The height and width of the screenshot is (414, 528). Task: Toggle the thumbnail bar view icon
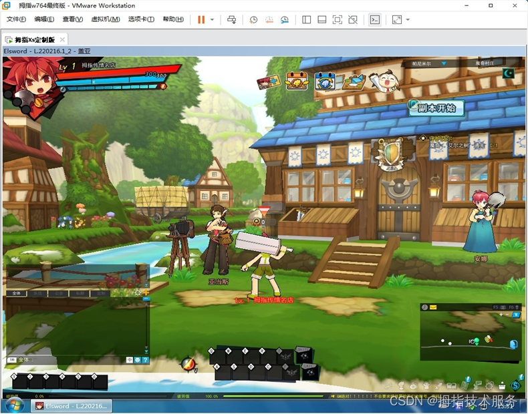click(x=322, y=19)
